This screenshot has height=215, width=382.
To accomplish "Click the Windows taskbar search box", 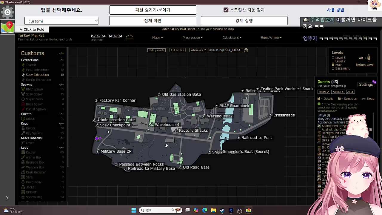I will point(161,210).
